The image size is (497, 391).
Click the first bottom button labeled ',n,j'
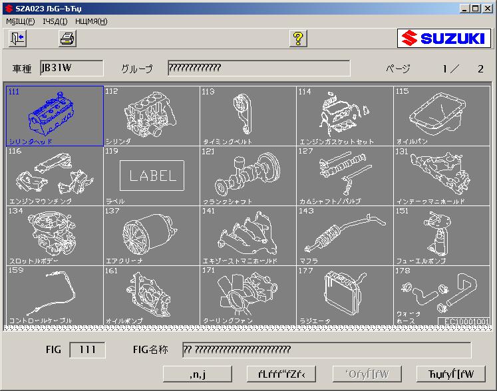[197, 374]
